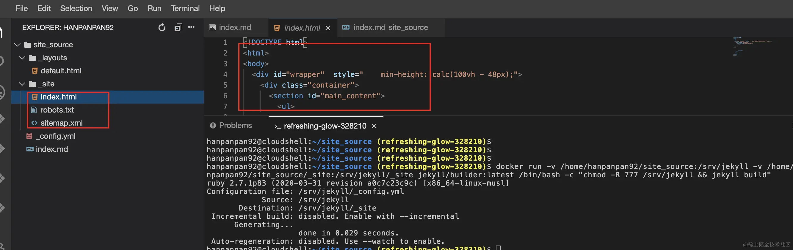This screenshot has width=793, height=250.
Task: Close the refreshing-glow-328210 terminal tab
Action: pyautogui.click(x=374, y=126)
